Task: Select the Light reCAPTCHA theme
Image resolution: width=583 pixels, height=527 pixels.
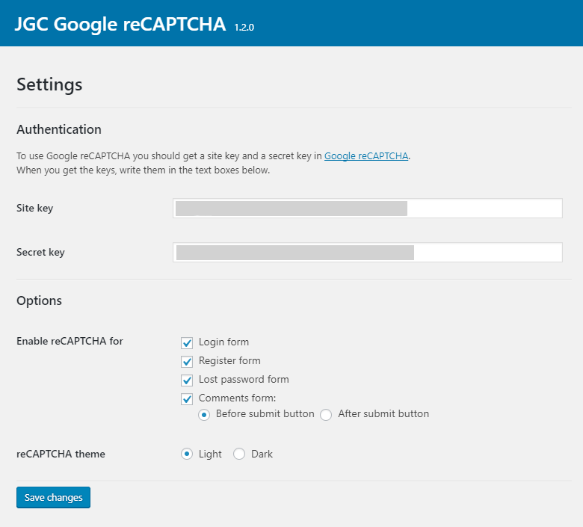Action: 187,454
